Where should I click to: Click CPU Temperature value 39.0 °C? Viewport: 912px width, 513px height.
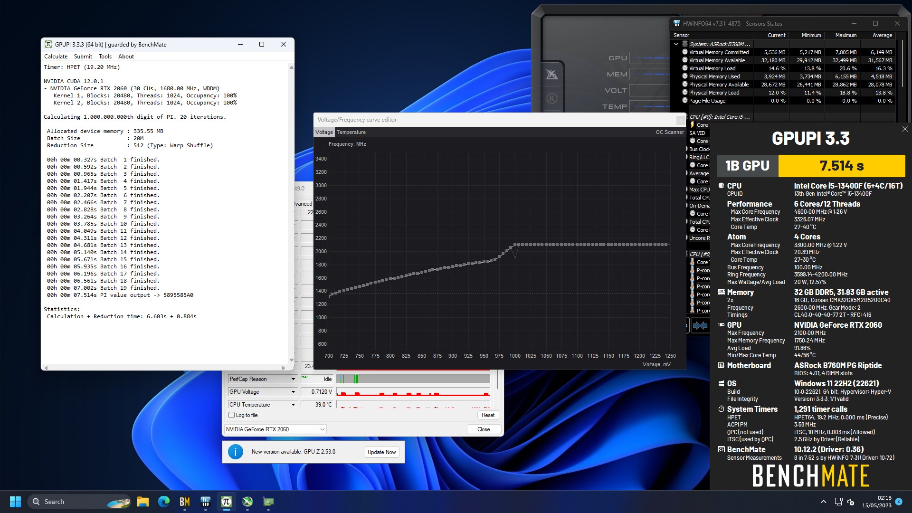pyautogui.click(x=317, y=405)
